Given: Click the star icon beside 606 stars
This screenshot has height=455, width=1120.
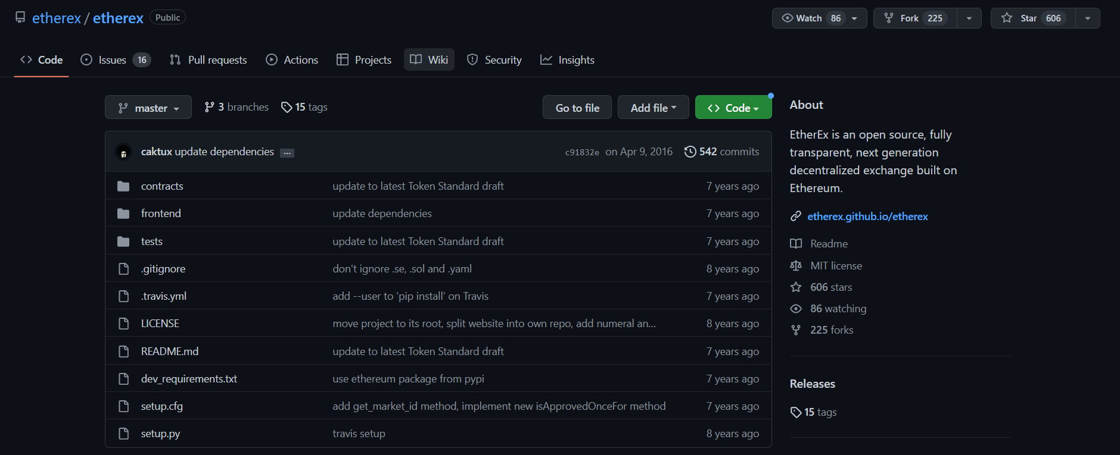Looking at the screenshot, I should click(x=795, y=287).
